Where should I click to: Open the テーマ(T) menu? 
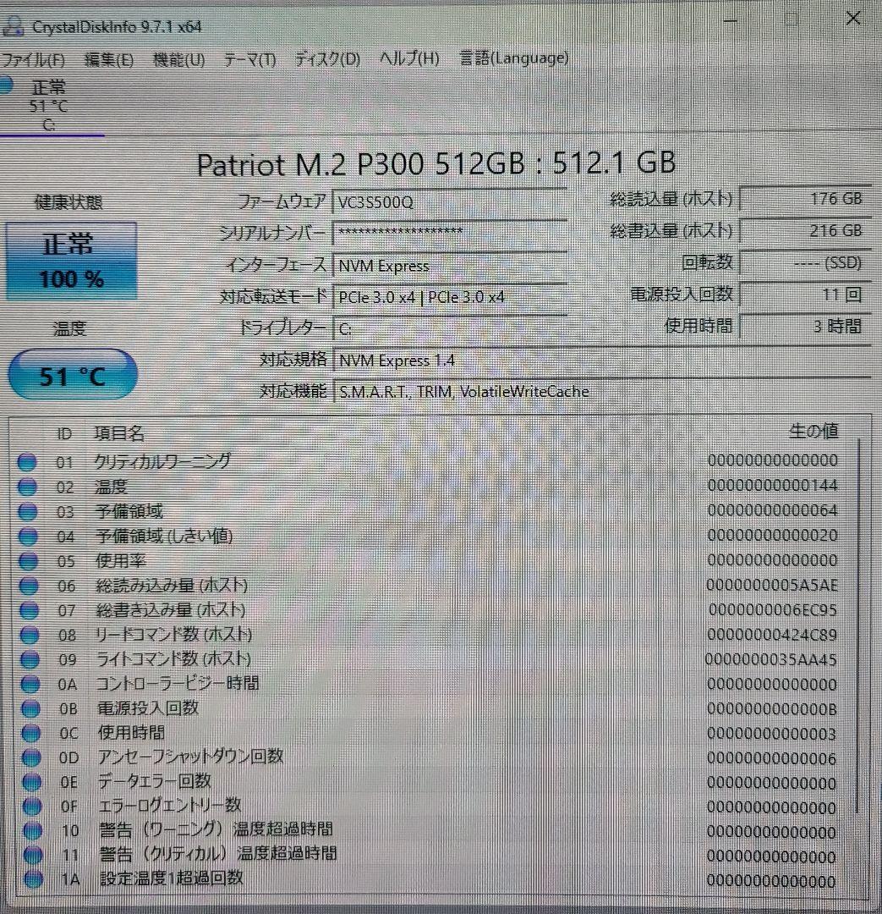251,59
